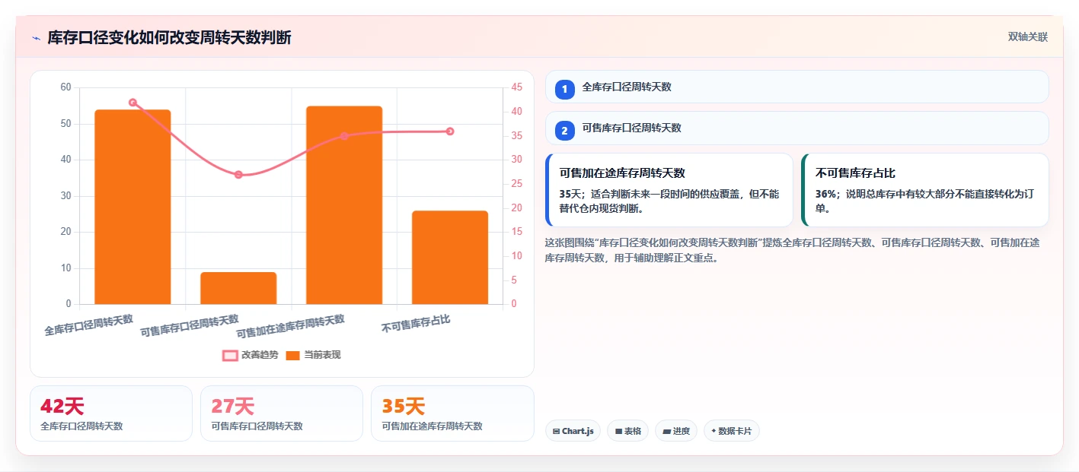The height and width of the screenshot is (472, 1079).
Task: Click the short bar for 可售库存口径周转天数
Action: tap(238, 288)
